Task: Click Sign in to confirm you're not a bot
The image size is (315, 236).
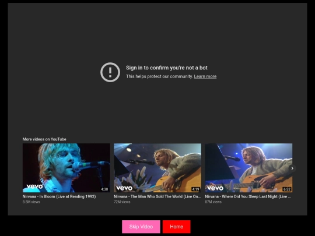Action: click(166, 68)
